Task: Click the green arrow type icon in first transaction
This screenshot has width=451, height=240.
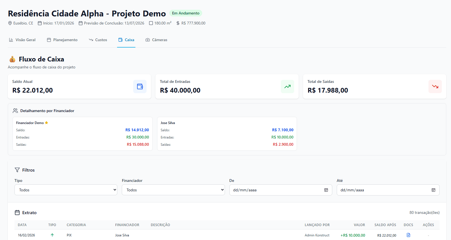Action: point(52,235)
